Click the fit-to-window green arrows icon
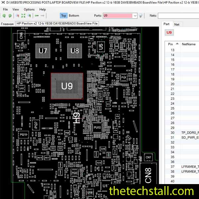Viewport: 199px width, 199px height. (23, 16)
